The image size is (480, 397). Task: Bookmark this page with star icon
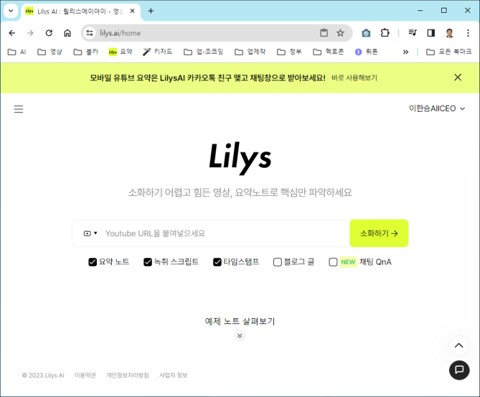click(x=340, y=33)
